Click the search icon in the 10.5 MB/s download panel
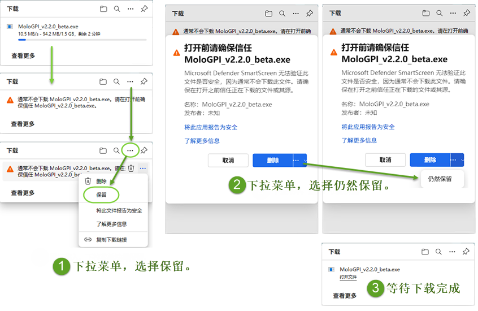Screen dimensions: 478x311 (116, 9)
